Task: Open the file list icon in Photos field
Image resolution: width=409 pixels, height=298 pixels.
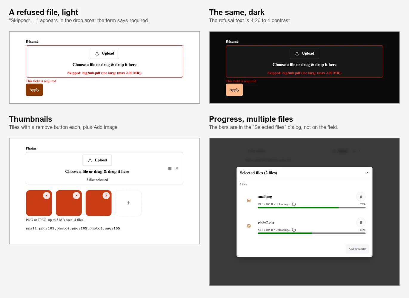Action: [170, 169]
